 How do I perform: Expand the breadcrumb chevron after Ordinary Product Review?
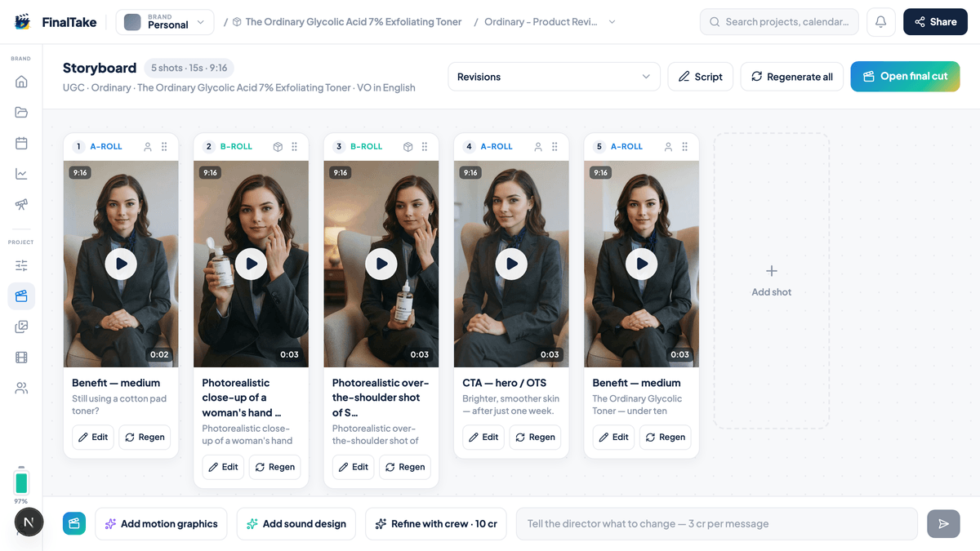pos(612,22)
